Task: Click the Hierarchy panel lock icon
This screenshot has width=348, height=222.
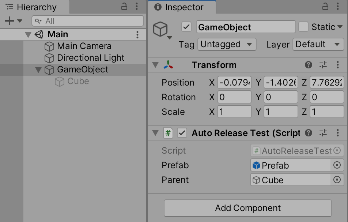Action: click(124, 6)
